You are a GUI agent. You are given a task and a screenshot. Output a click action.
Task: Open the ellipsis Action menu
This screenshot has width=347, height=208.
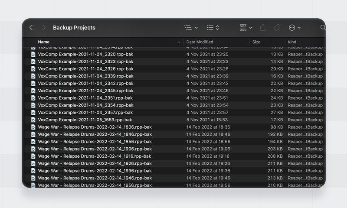[x=295, y=28]
